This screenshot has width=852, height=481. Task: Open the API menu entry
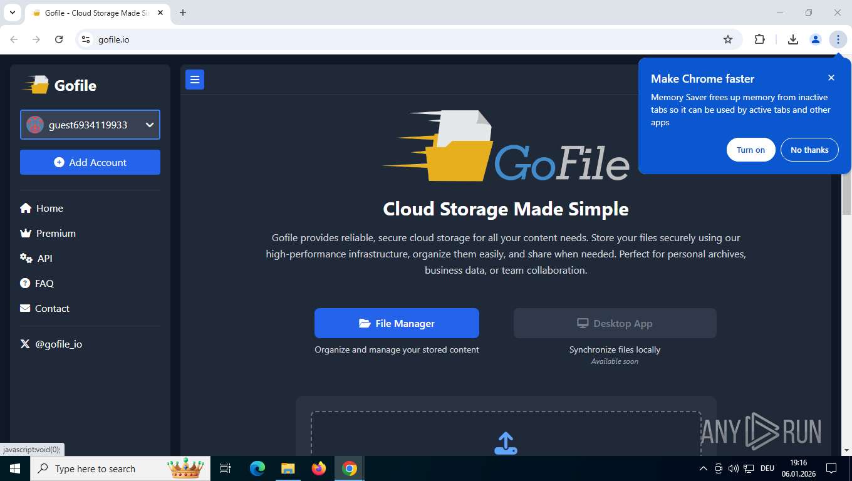[36, 258]
